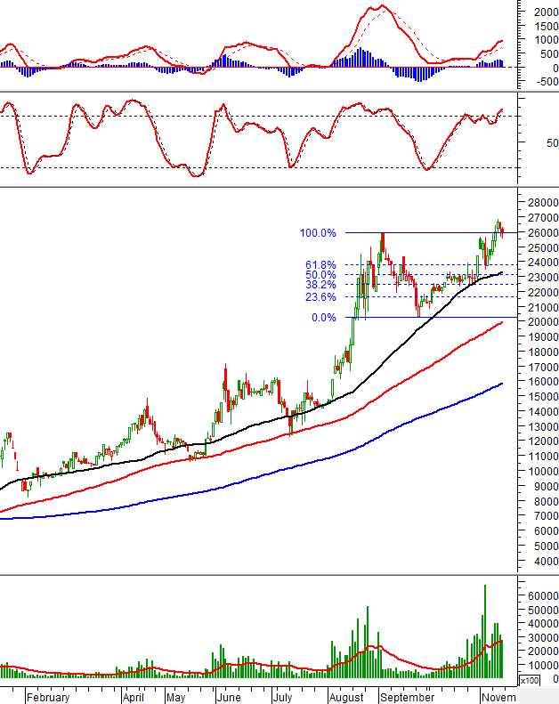Click the x100 volume multiplier label

(529, 681)
